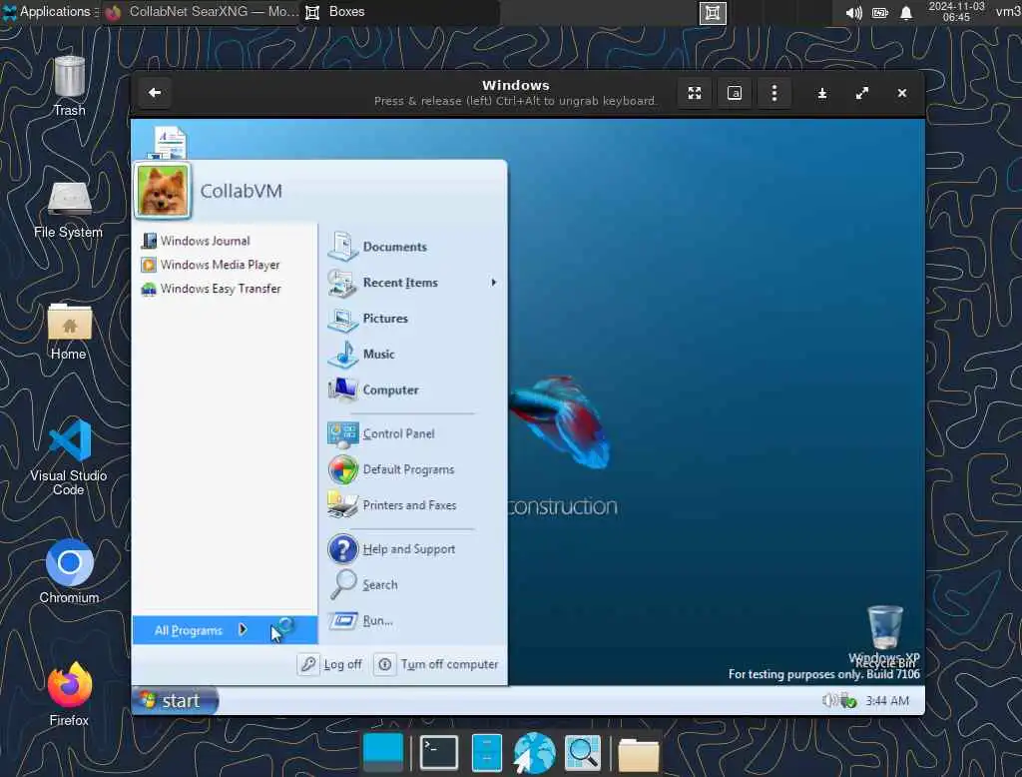Click the panel speaker volume icon
Viewport: 1022px width, 777px height.
[854, 13]
